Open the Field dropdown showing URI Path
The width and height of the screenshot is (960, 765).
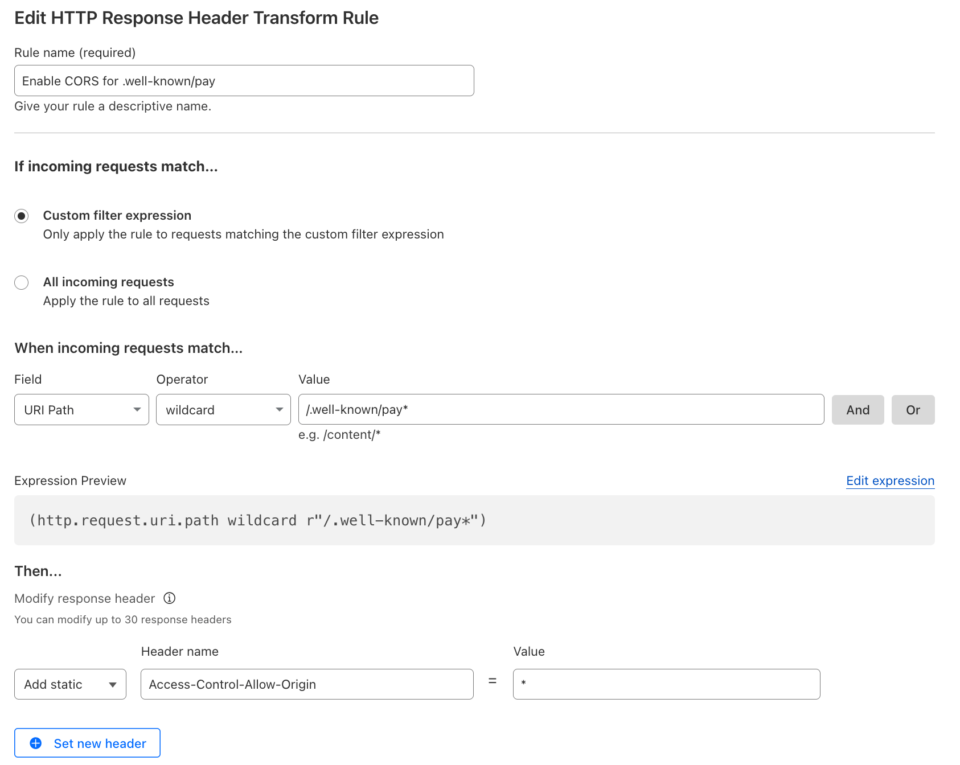click(81, 409)
